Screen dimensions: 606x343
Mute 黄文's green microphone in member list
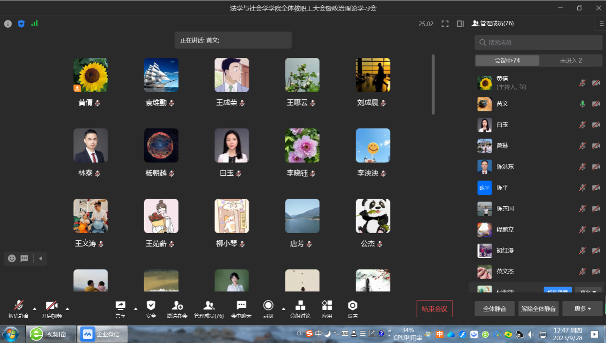[x=582, y=104]
